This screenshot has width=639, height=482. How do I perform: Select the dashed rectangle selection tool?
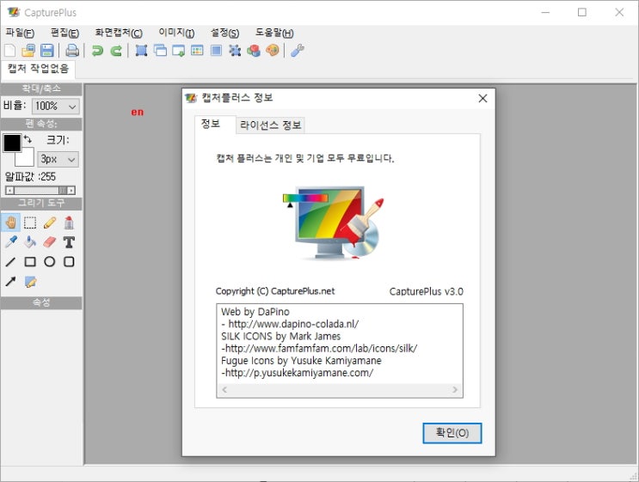30,223
